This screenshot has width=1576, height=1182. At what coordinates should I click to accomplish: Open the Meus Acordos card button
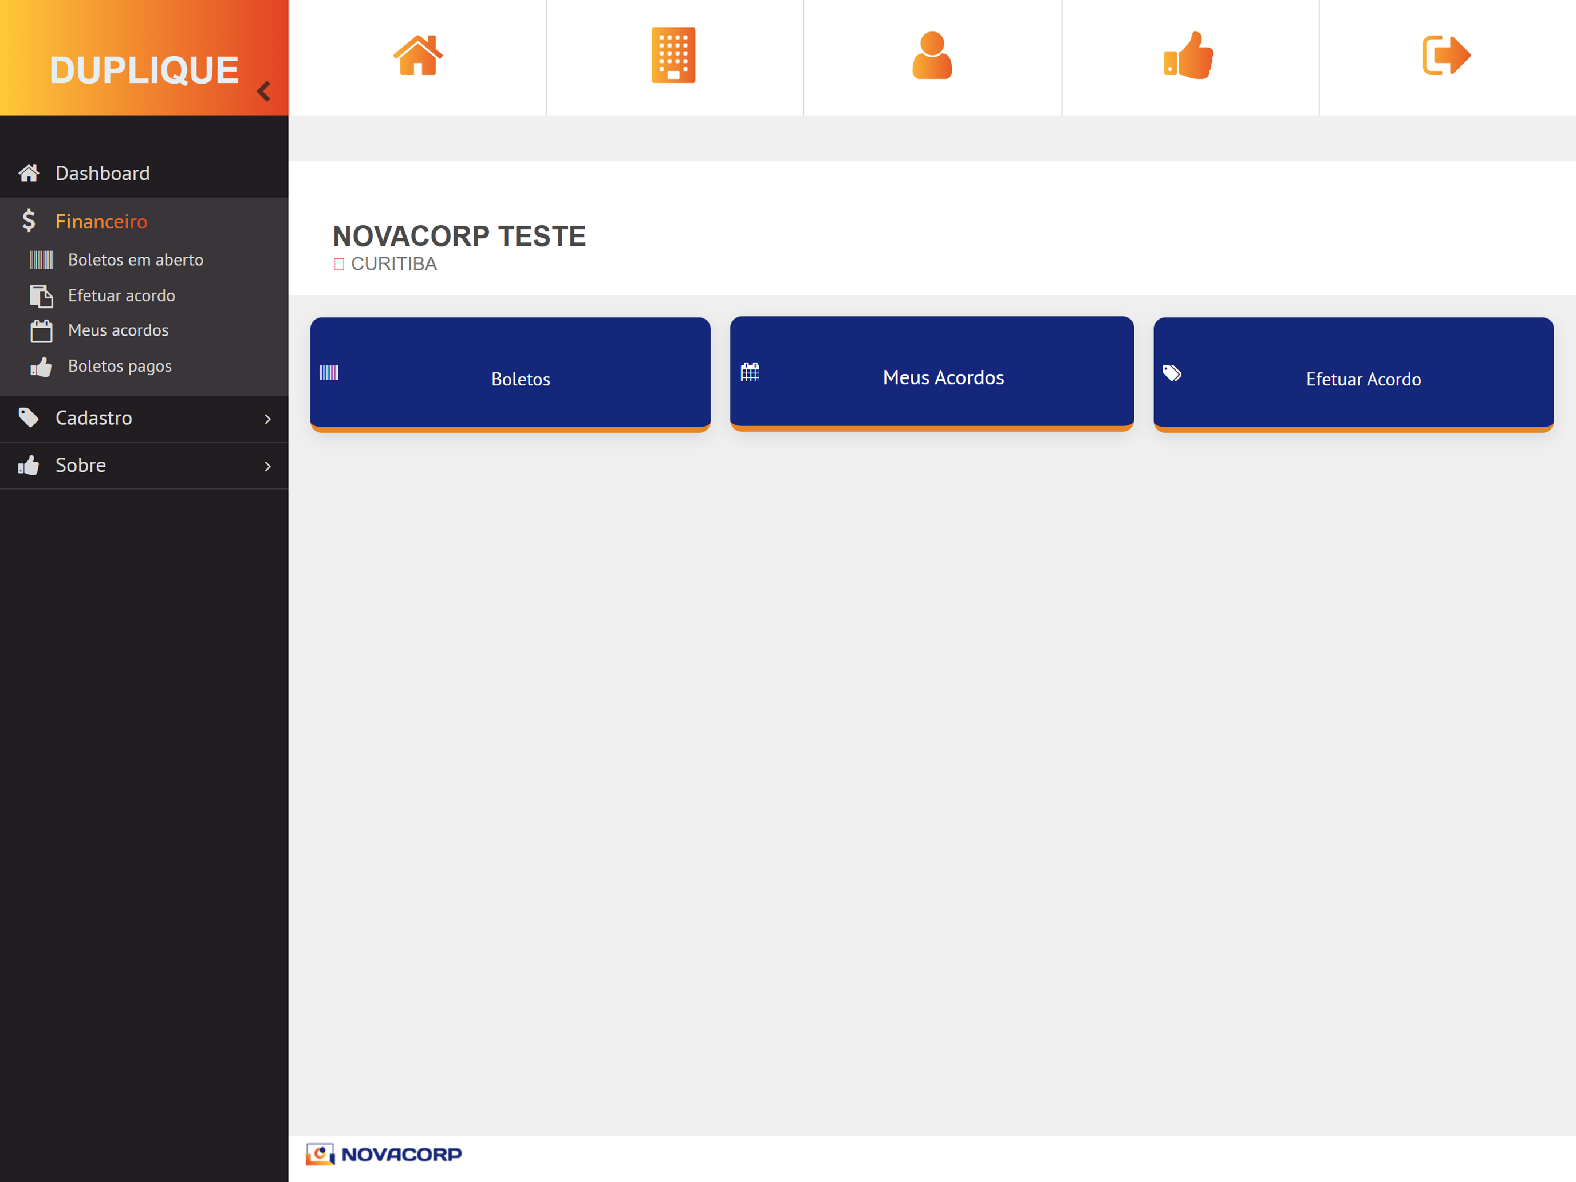(932, 374)
